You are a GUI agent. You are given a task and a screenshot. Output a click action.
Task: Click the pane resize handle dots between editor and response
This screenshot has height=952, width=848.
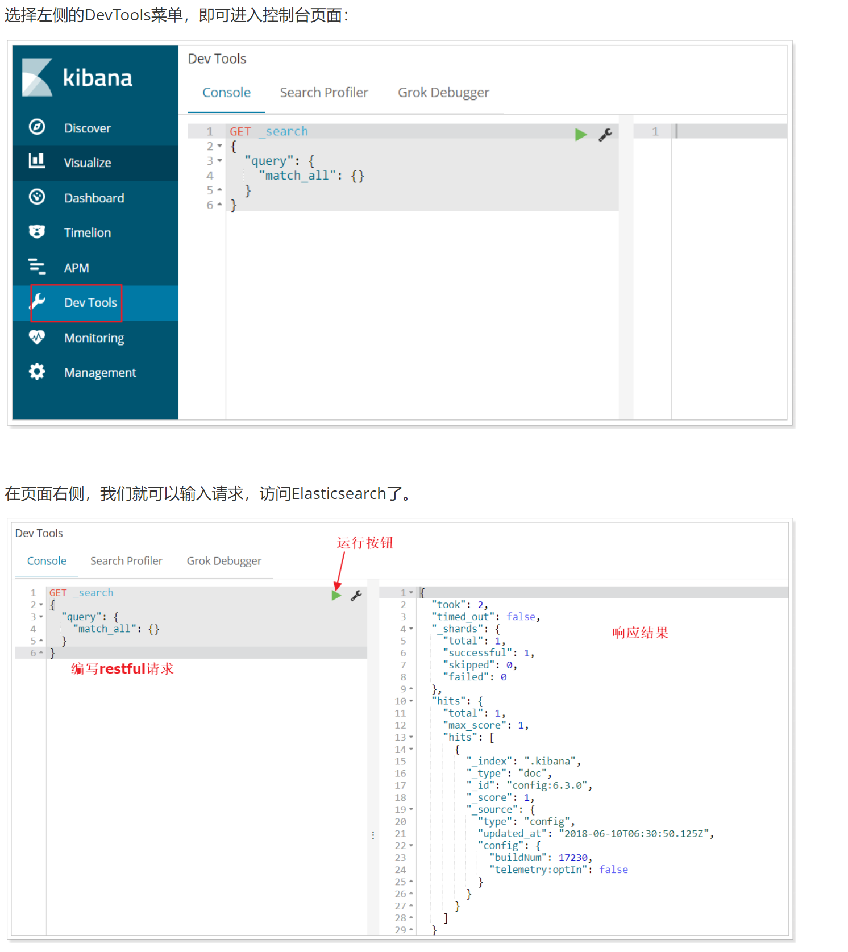(373, 835)
